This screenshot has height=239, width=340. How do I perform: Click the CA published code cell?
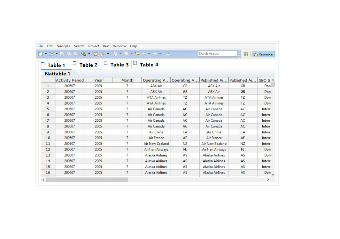coord(243,132)
